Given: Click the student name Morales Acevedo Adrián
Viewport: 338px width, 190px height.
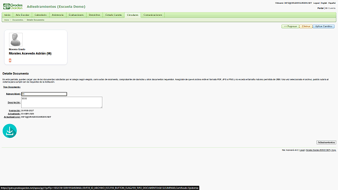Looking at the screenshot, I should point(30,53).
